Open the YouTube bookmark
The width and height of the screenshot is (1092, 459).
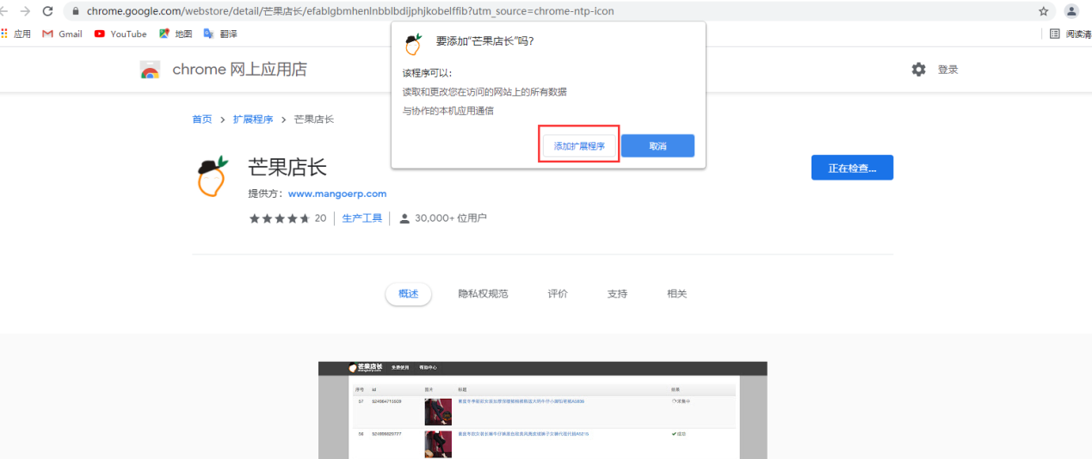point(120,34)
